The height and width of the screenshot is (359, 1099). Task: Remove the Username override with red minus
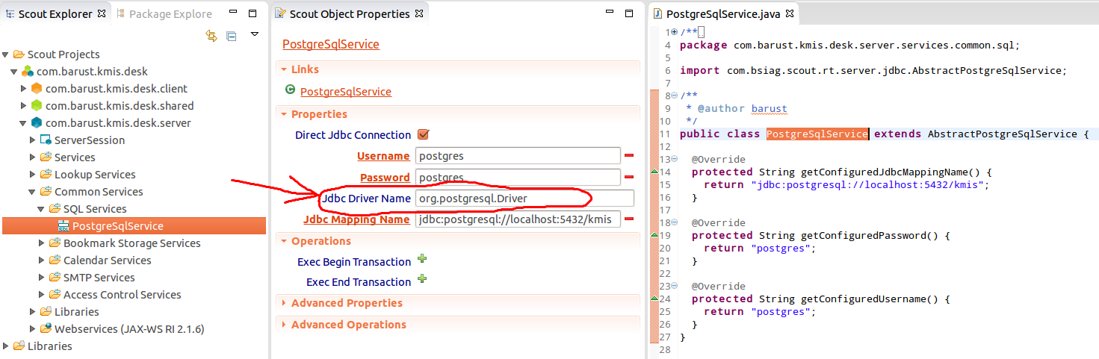(629, 155)
